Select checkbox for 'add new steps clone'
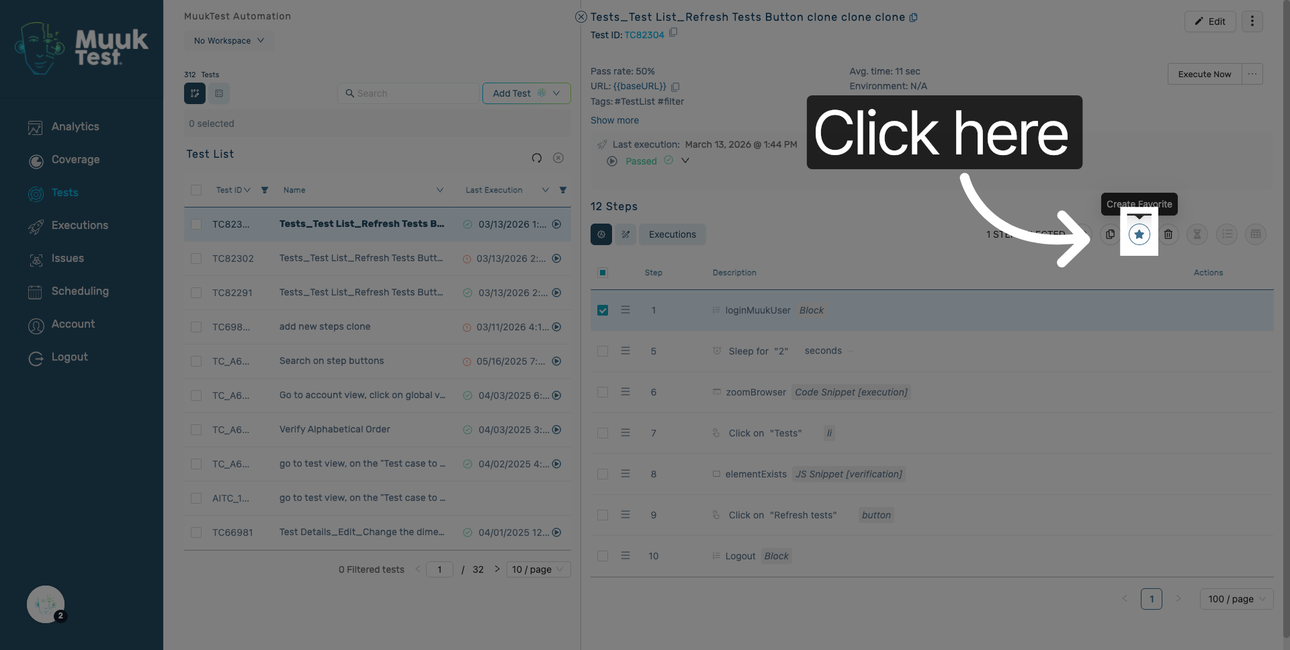Image resolution: width=1290 pixels, height=650 pixels. (x=196, y=327)
